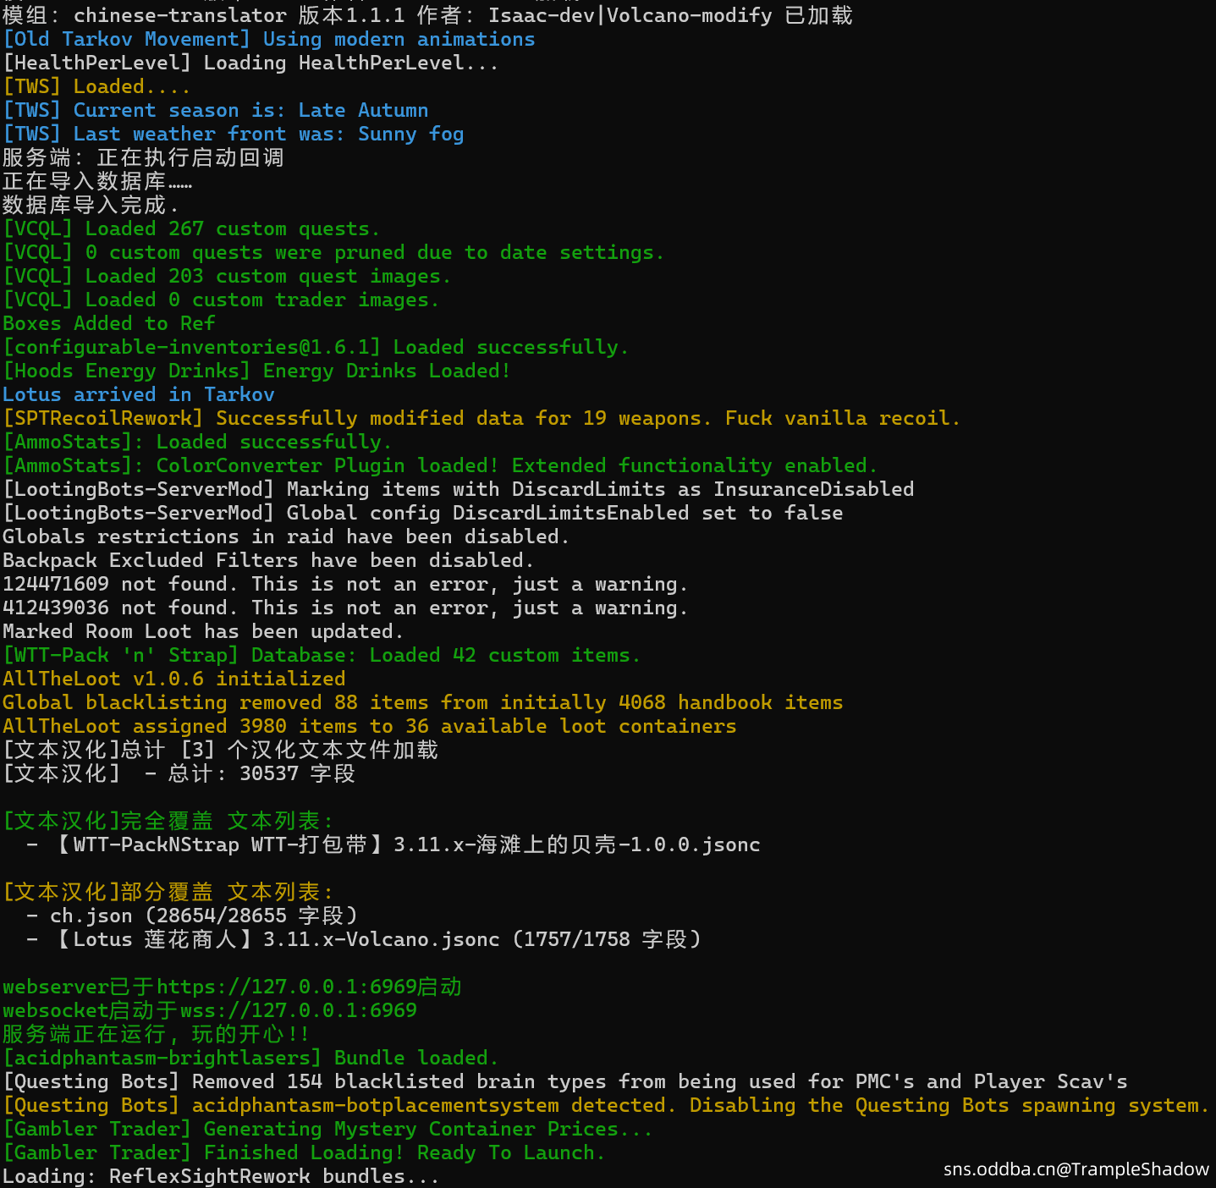Click the WTT-Pack 'n' Strap 42 custom items line
The width and height of the screenshot is (1216, 1188).
coord(322,656)
